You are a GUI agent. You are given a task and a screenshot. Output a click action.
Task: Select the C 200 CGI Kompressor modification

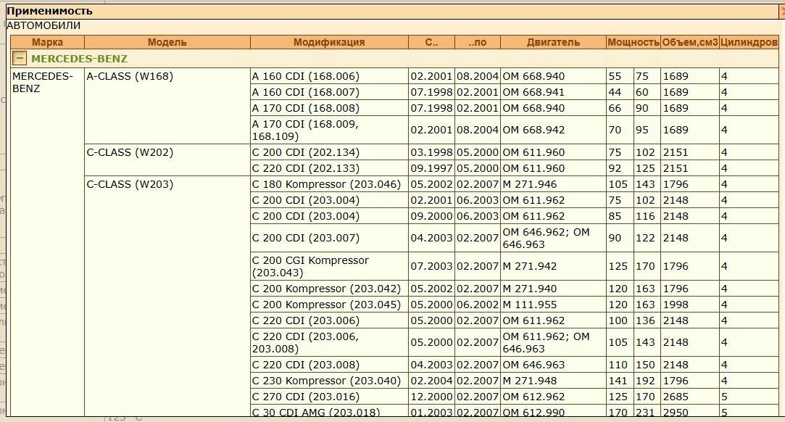pyautogui.click(x=329, y=266)
